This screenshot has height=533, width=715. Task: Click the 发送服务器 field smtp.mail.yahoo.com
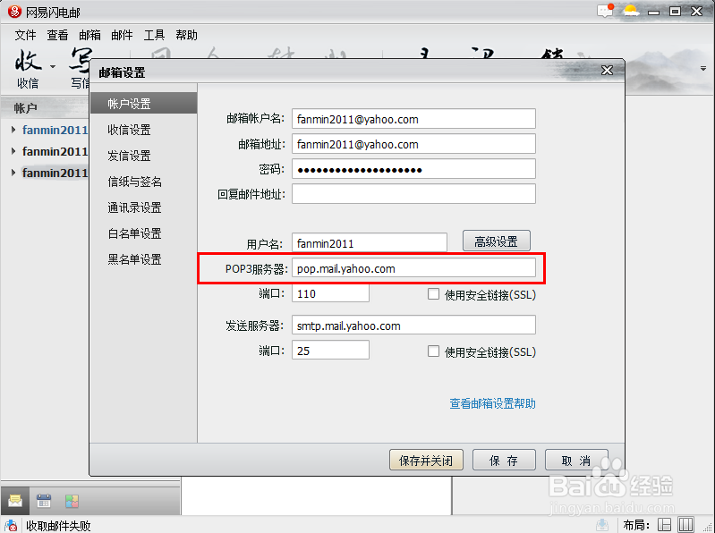413,326
